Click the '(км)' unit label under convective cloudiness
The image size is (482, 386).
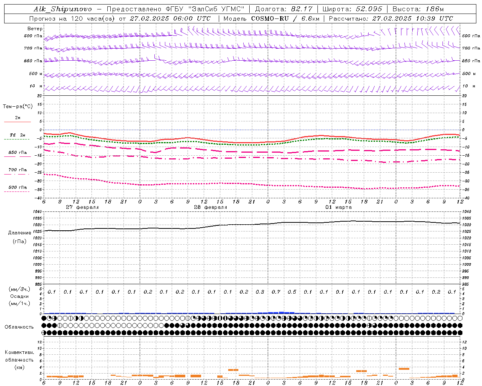pyautogui.click(x=20, y=367)
